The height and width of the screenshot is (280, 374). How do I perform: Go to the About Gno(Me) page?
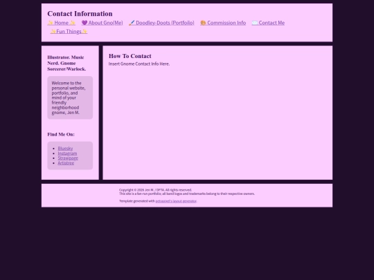coord(102,23)
